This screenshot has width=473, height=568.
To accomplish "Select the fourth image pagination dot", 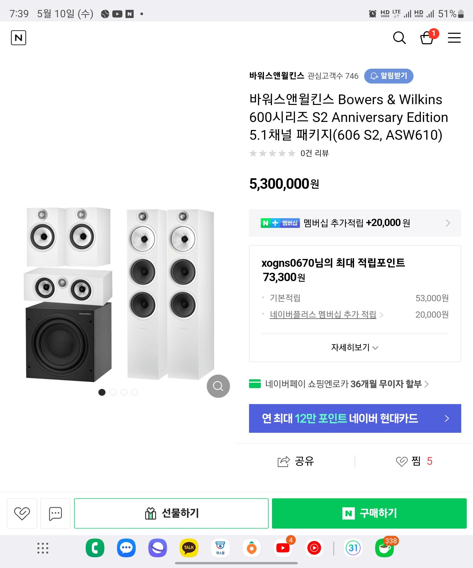I will click(135, 392).
